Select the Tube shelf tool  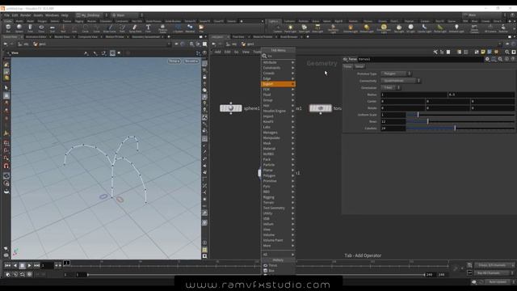tap(31, 29)
